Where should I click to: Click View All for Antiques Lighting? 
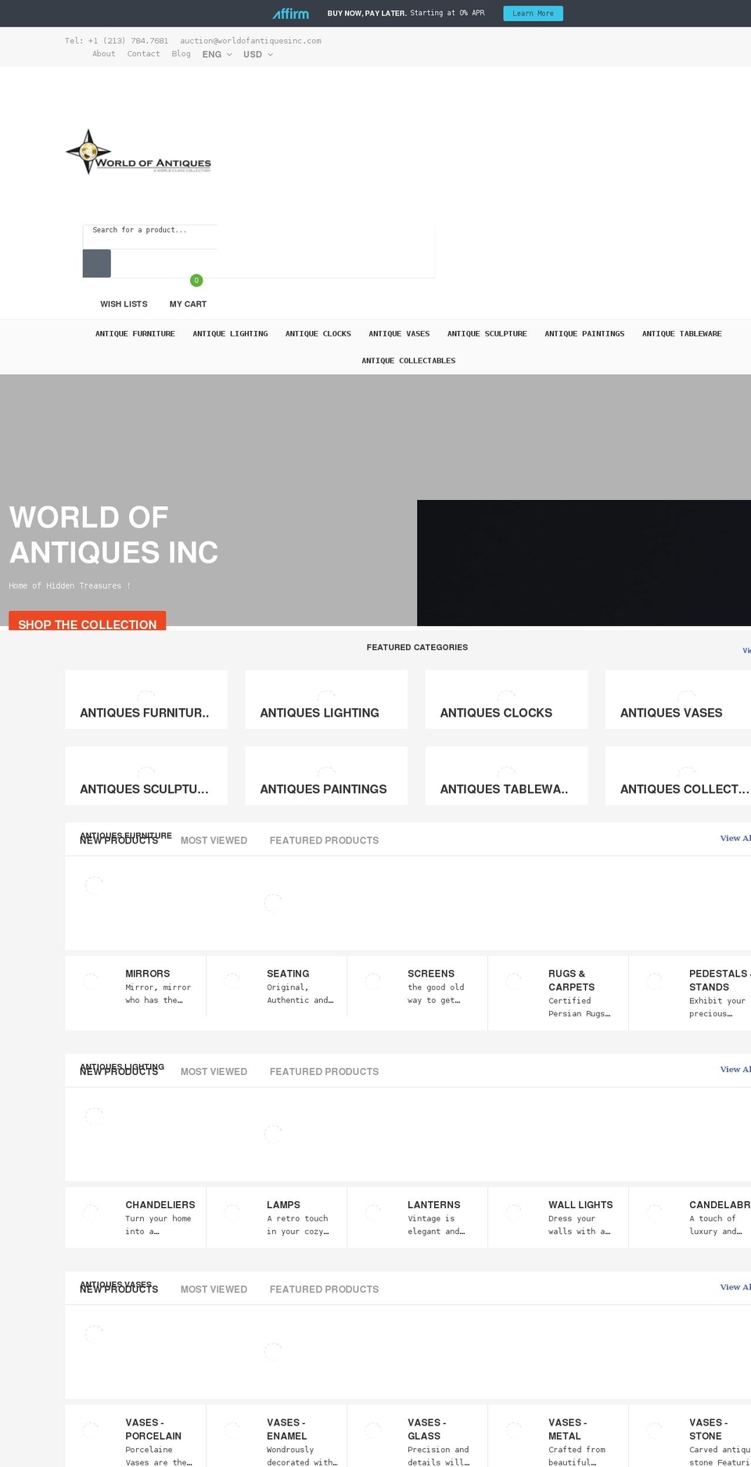[x=735, y=1070]
